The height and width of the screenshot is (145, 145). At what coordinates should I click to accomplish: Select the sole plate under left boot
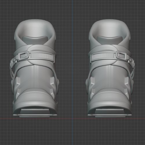[35, 115]
